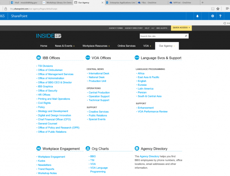Image resolution: width=230 pixels, height=176 pixels.
Task: Open Office of Ombudsman link
Action: coord(50,70)
